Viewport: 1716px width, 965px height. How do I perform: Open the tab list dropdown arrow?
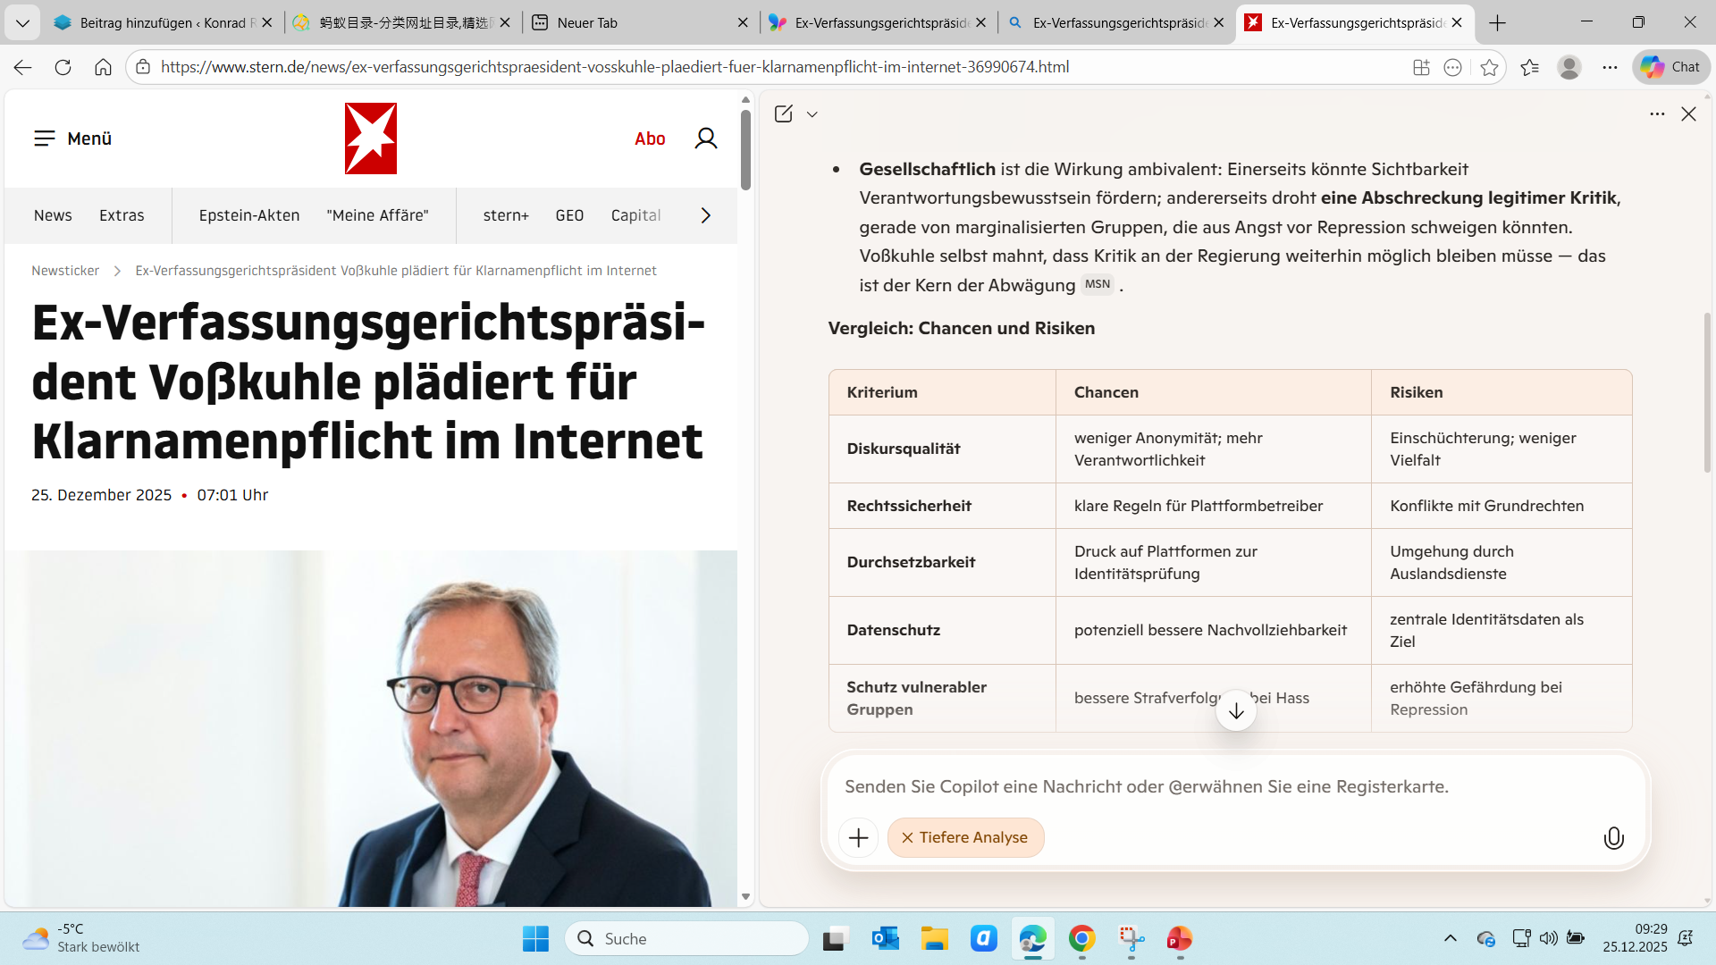(x=22, y=22)
